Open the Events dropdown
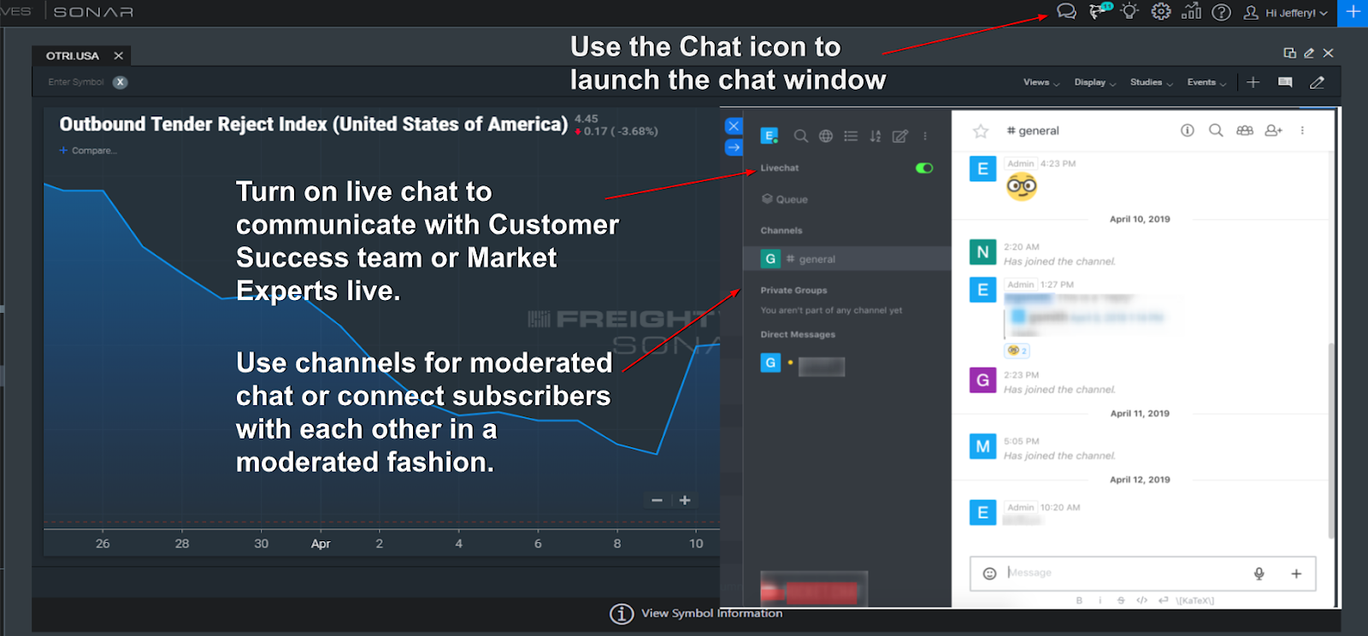 click(1206, 82)
